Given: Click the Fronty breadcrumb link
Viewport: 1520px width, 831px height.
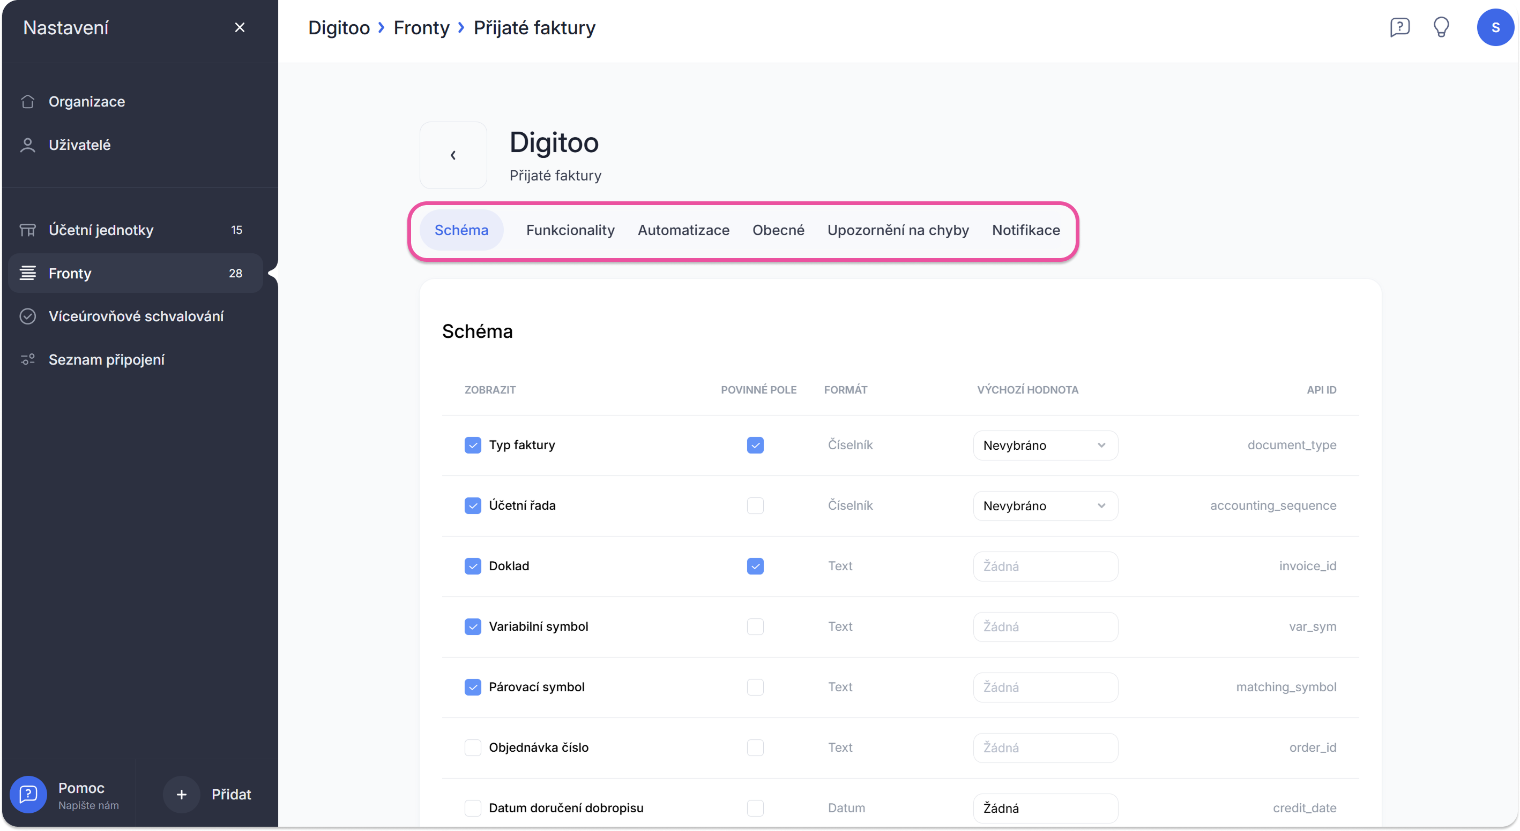Looking at the screenshot, I should coord(421,28).
